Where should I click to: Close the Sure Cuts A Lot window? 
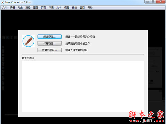[161, 2]
